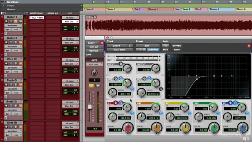
Task: Click the pan knob in Guitar 1 output window
Action: pyautogui.click(x=94, y=73)
